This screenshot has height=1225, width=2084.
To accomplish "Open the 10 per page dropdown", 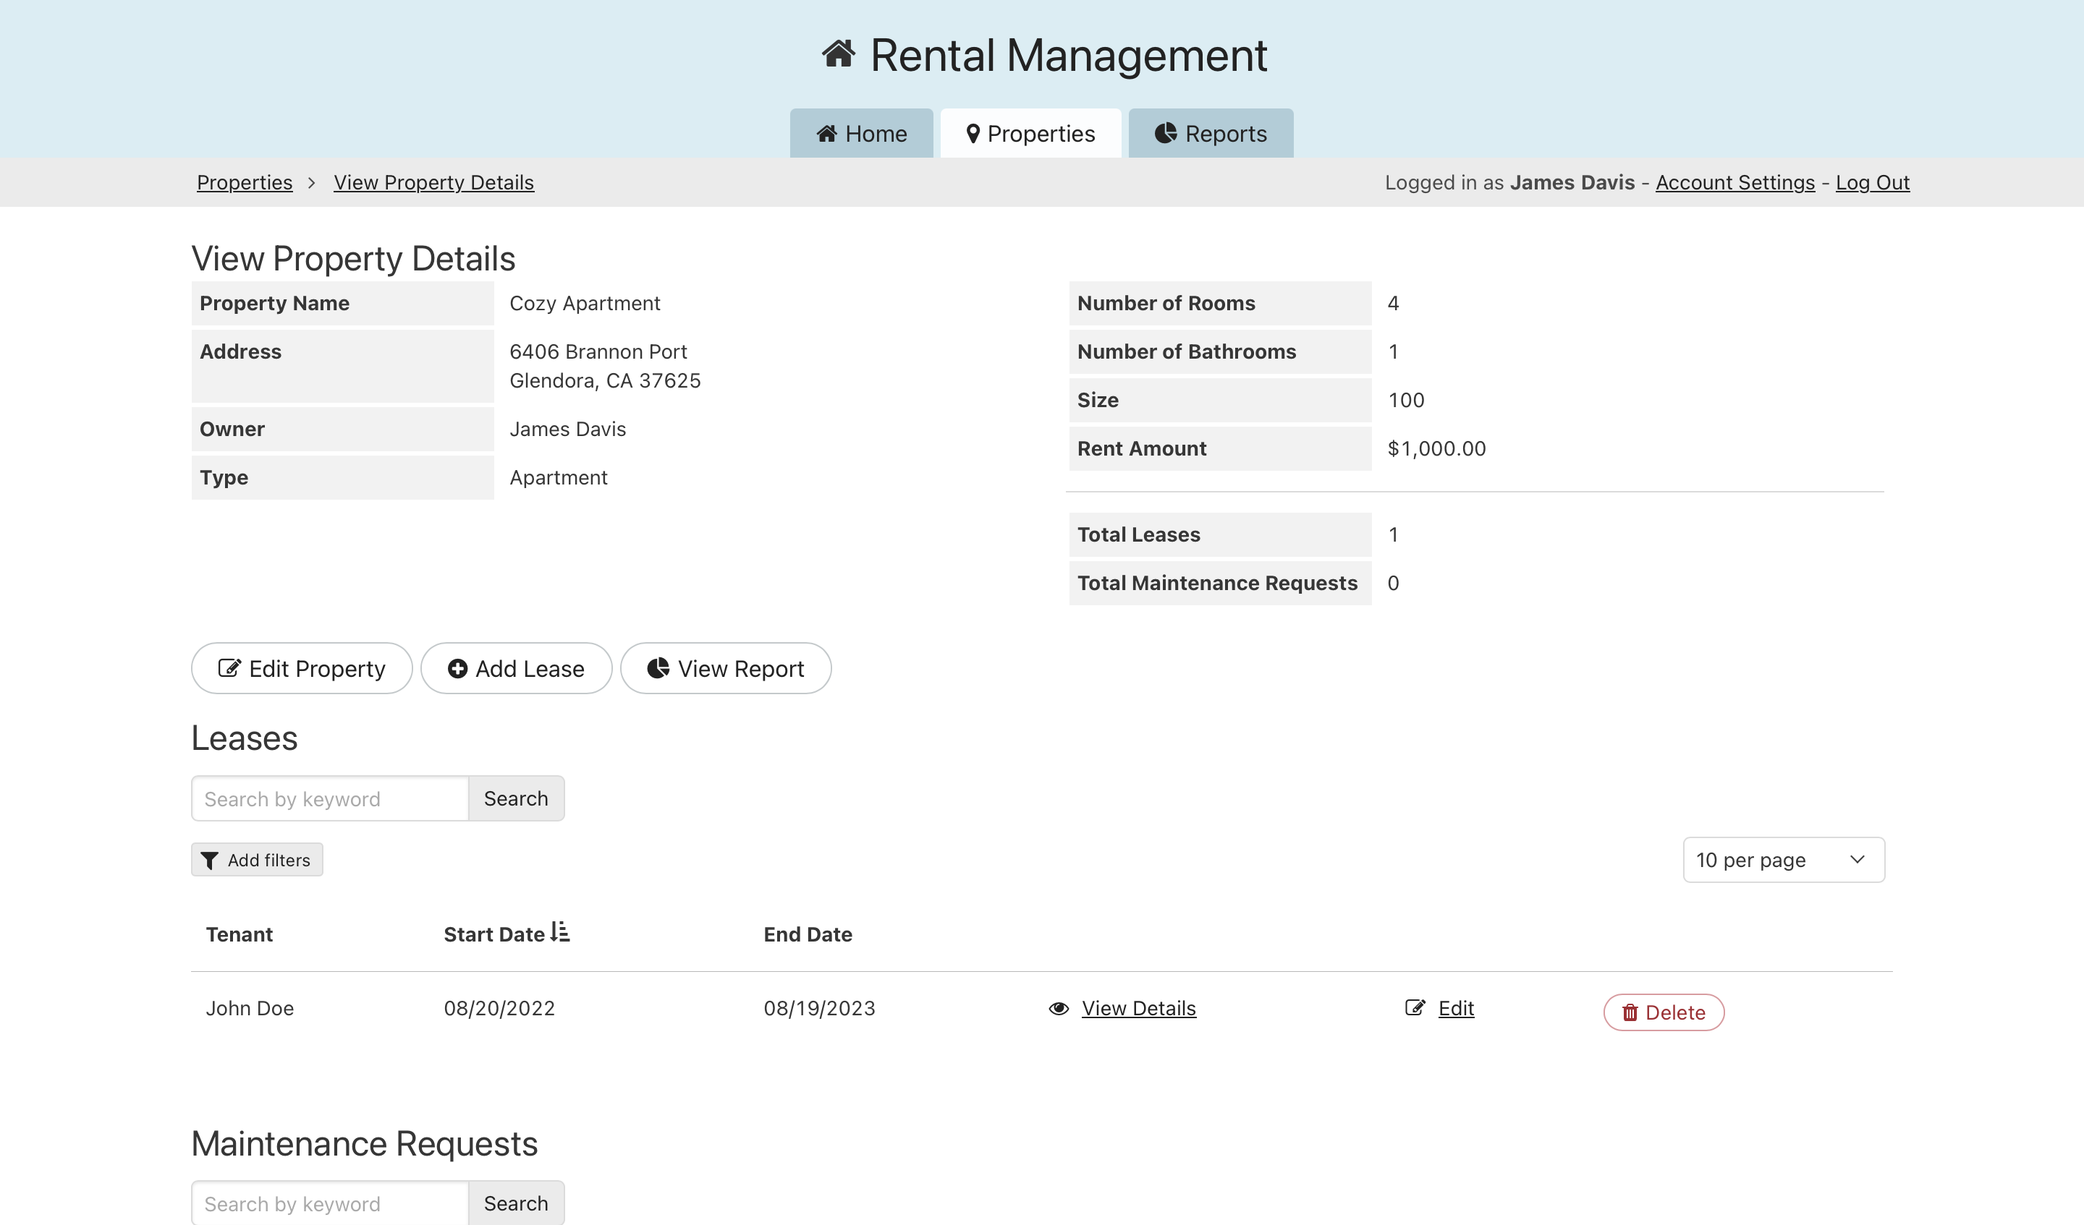I will [1783, 860].
